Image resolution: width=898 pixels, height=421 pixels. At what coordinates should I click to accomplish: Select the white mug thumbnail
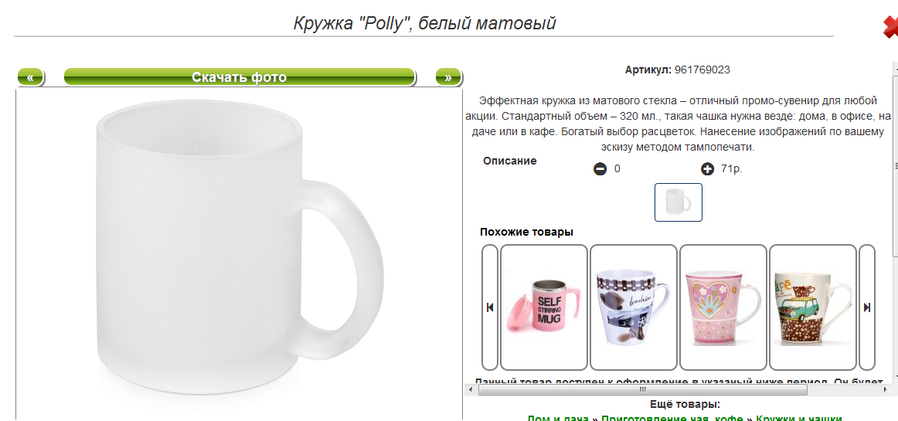678,202
